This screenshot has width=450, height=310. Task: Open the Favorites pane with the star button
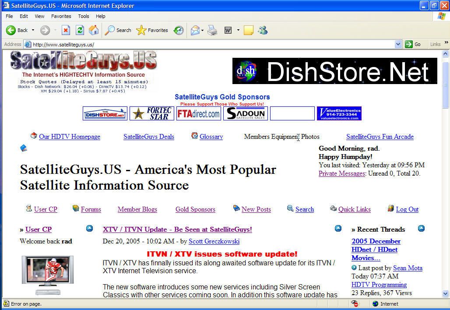coord(152,30)
